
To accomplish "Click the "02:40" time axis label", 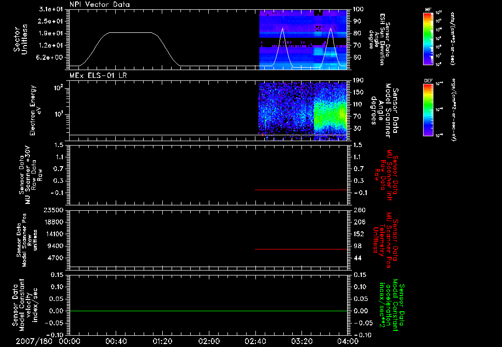I will (x=255, y=341).
